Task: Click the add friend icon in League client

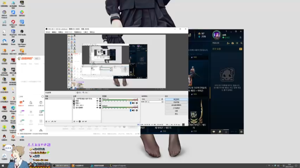Action: pos(228,43)
